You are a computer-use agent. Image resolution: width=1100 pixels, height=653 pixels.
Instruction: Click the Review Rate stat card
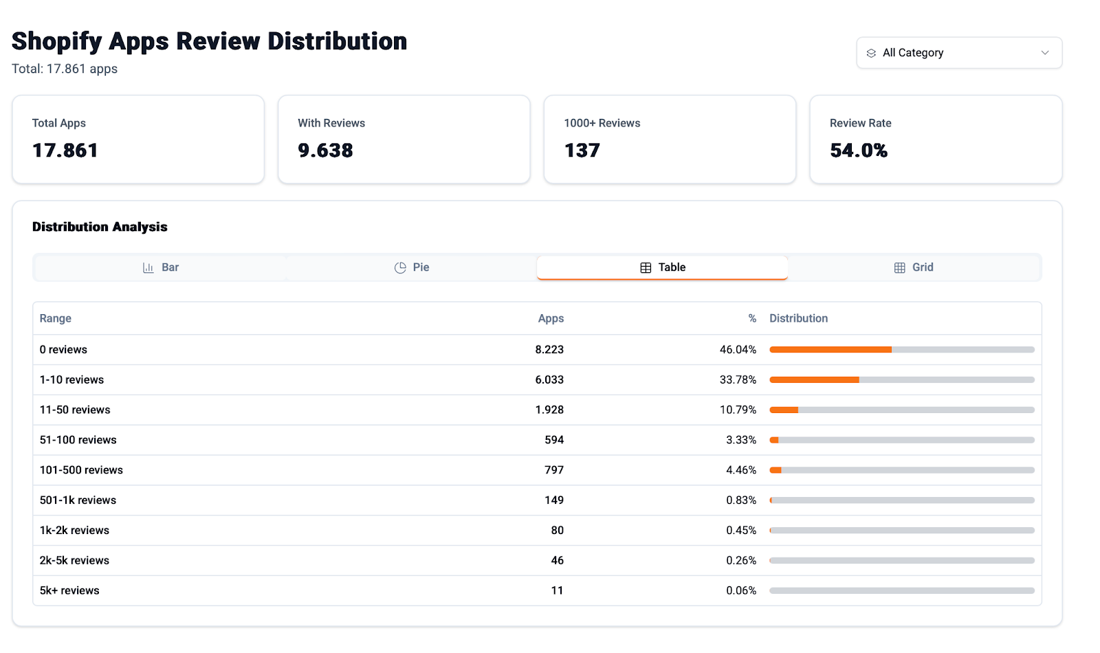point(936,140)
